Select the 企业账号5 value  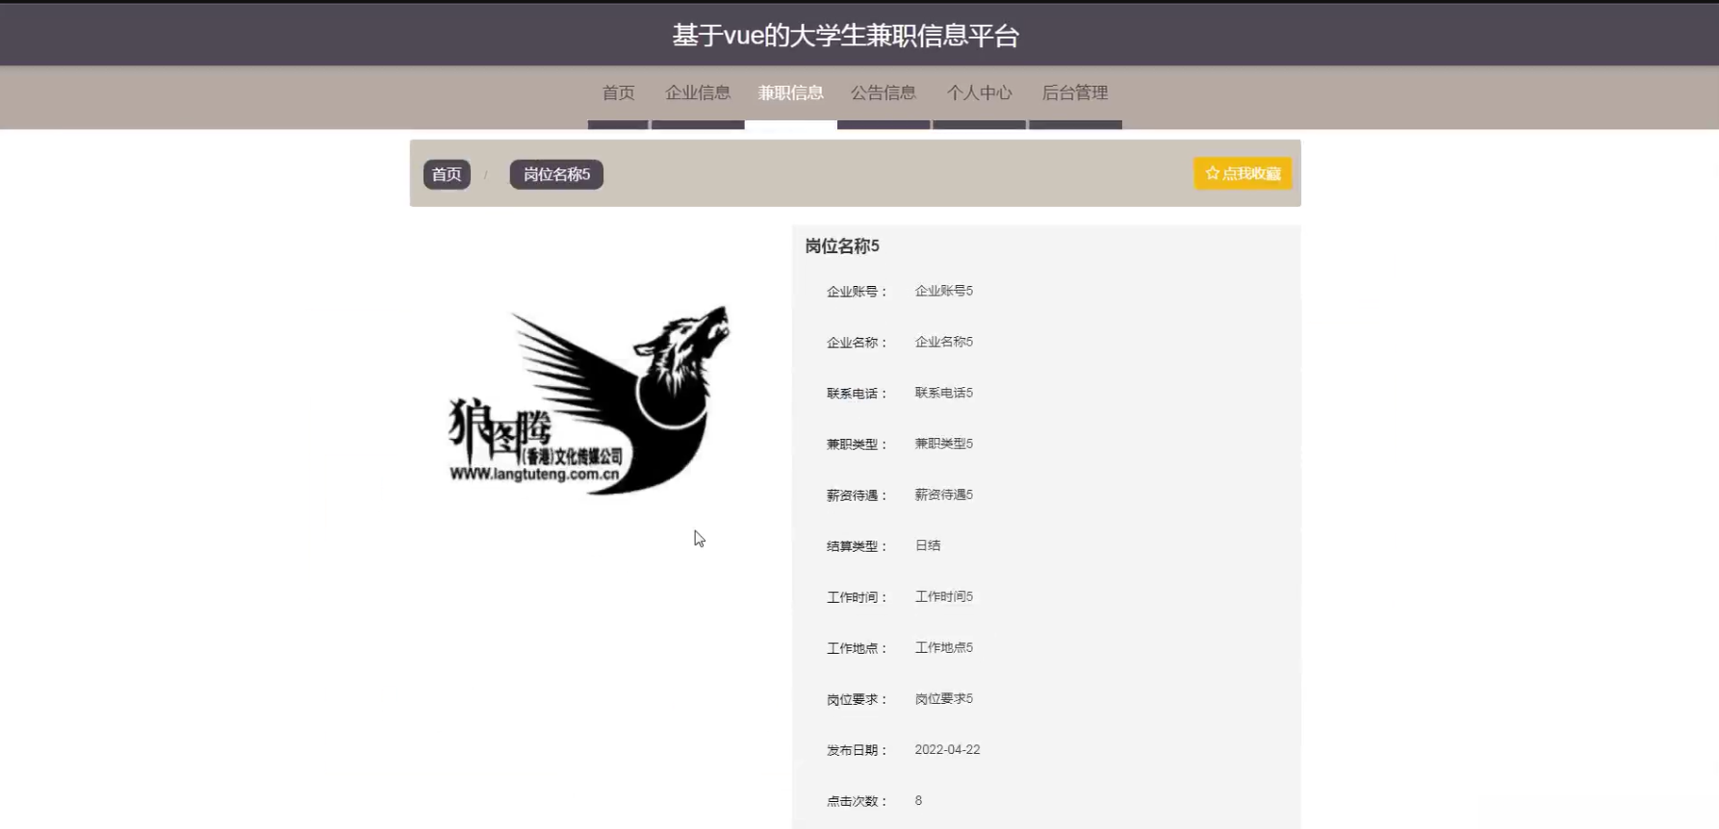pyautogui.click(x=943, y=291)
